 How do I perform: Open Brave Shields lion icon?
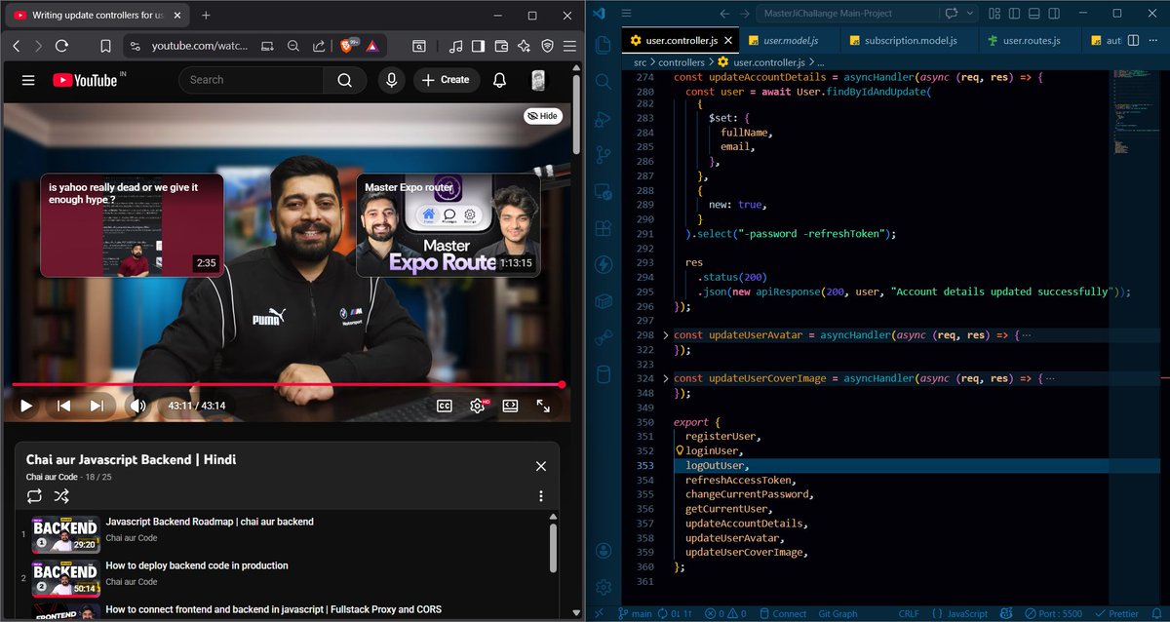(346, 46)
